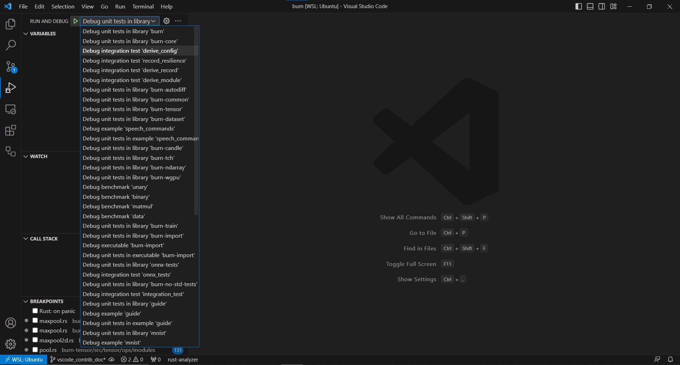Open the Terminal menu
This screenshot has height=365, width=680.
tap(143, 6)
